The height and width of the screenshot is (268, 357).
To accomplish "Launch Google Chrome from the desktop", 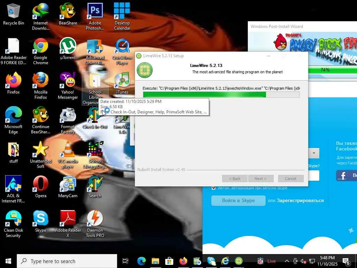I will [x=40, y=51].
